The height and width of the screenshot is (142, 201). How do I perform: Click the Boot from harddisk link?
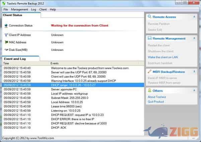(160, 63)
